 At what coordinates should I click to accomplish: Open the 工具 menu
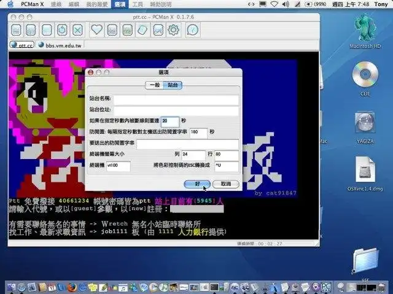(x=138, y=4)
